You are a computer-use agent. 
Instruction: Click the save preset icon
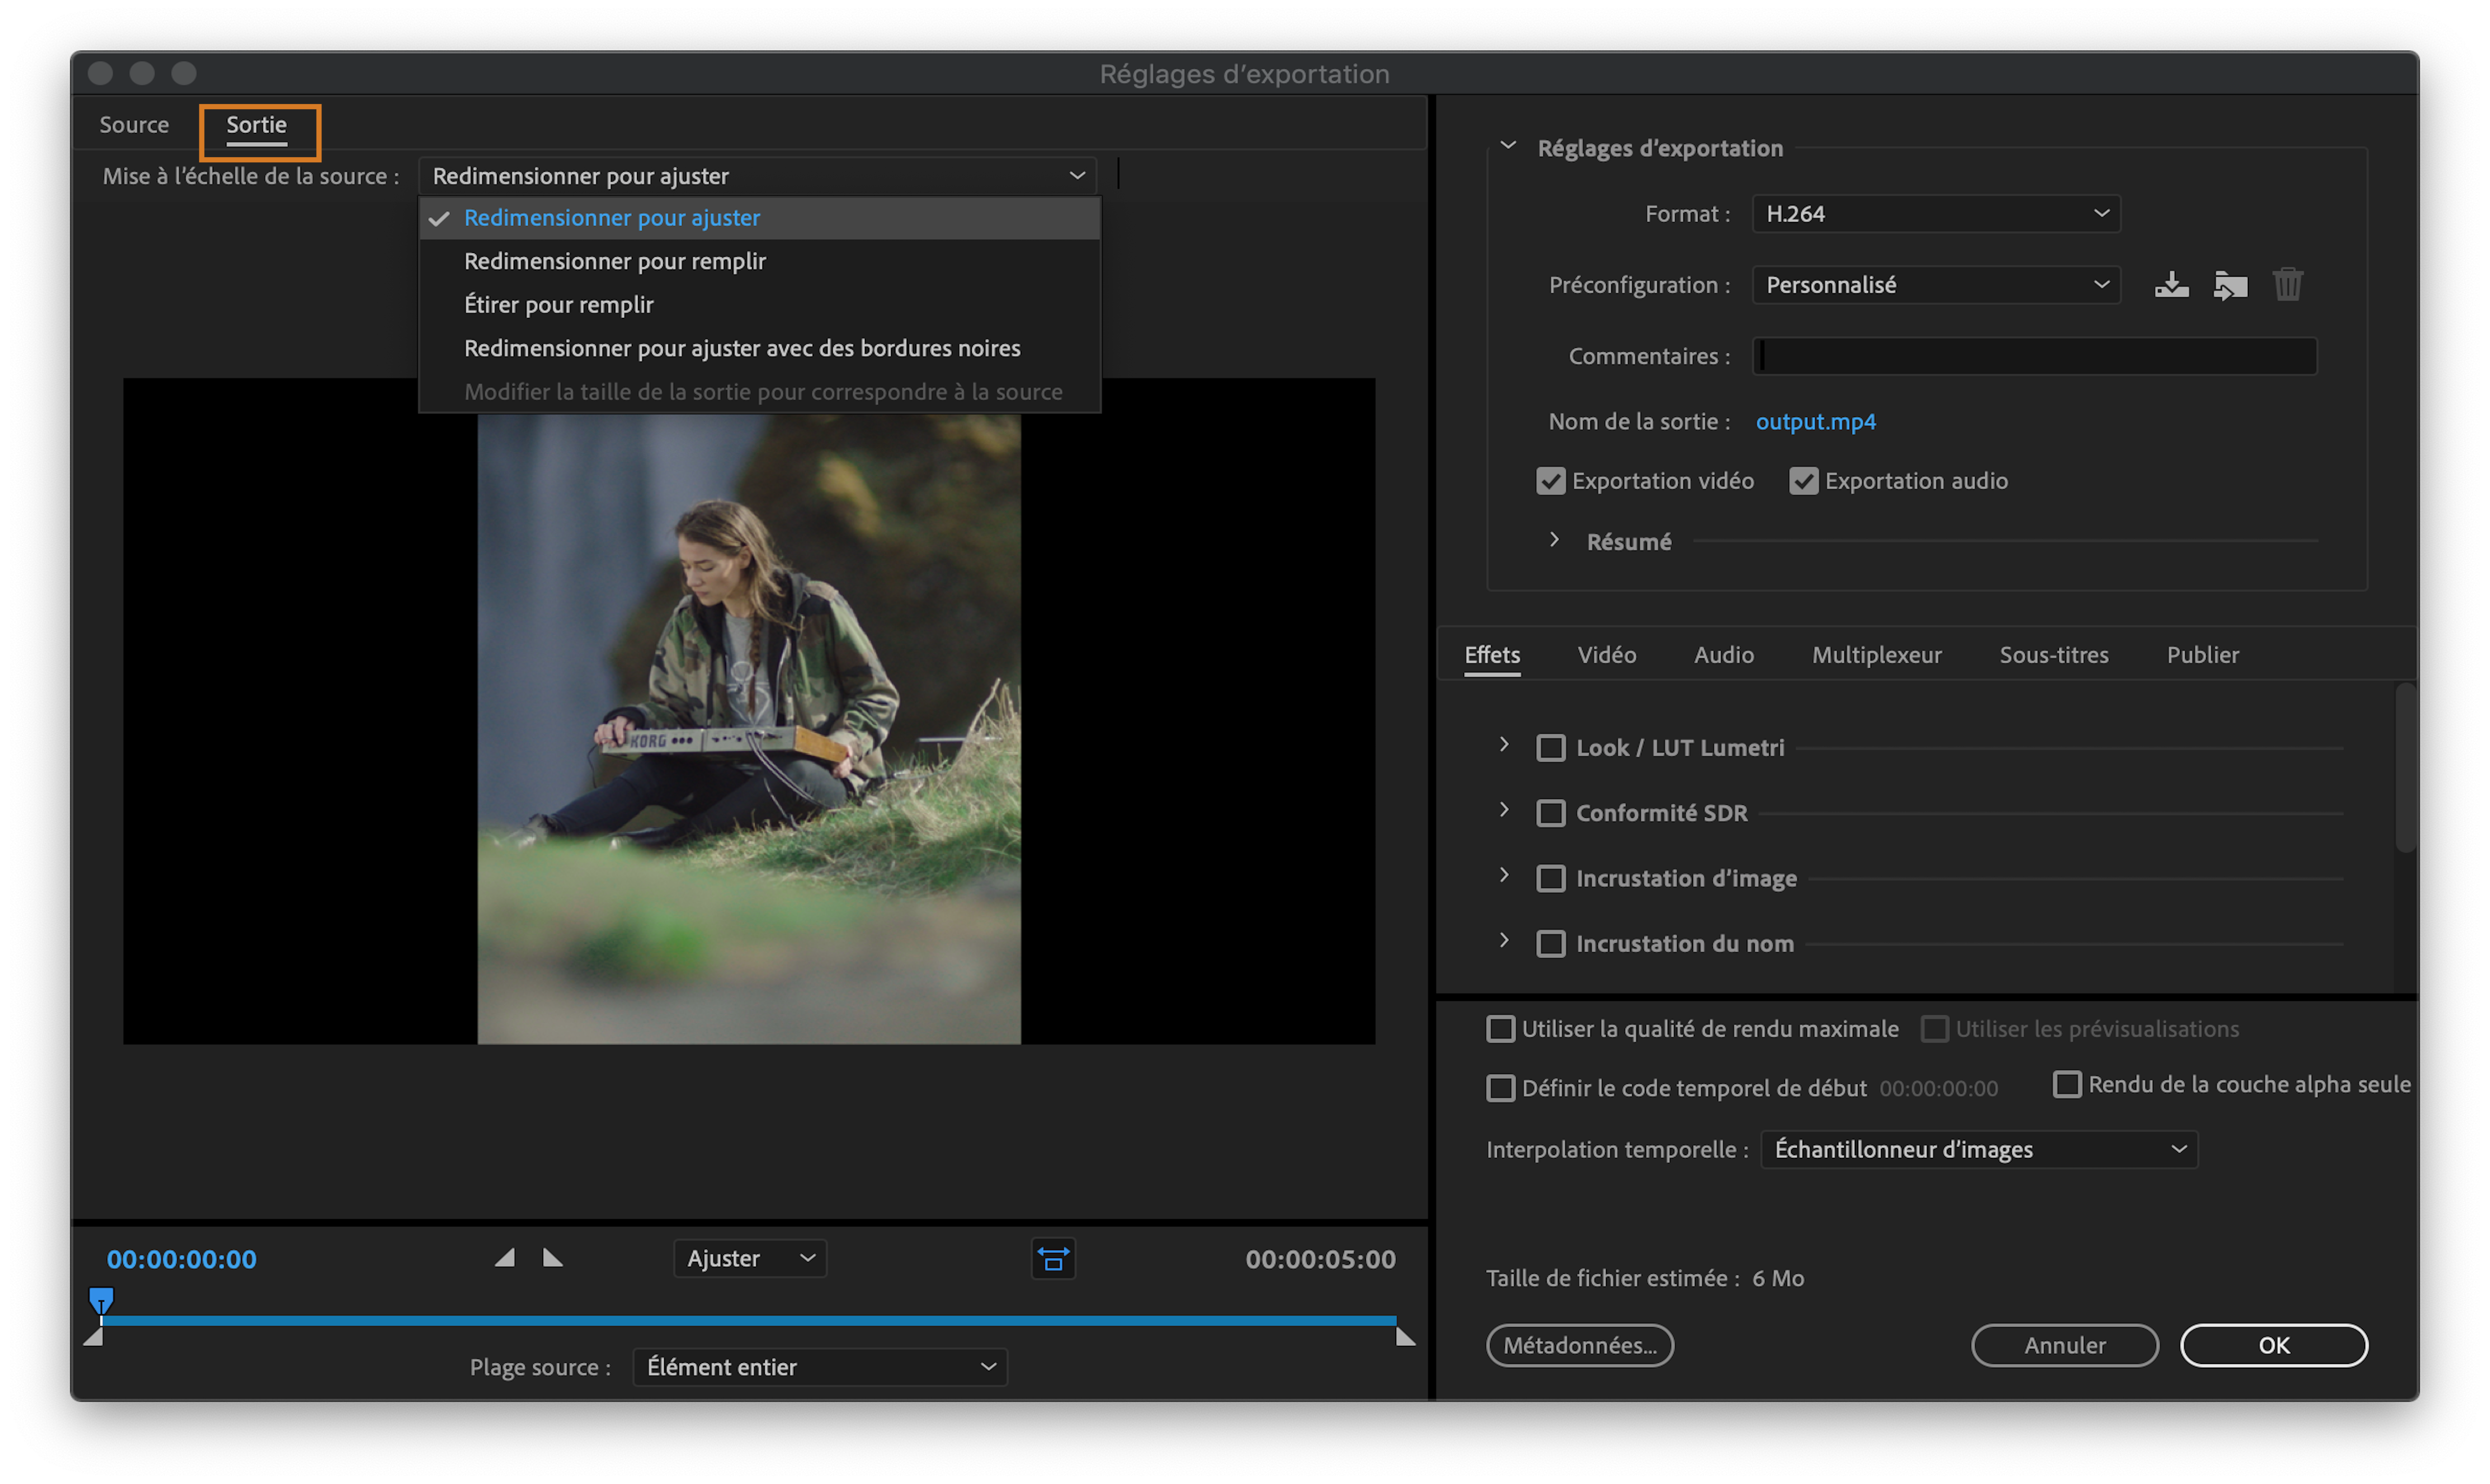click(2171, 285)
